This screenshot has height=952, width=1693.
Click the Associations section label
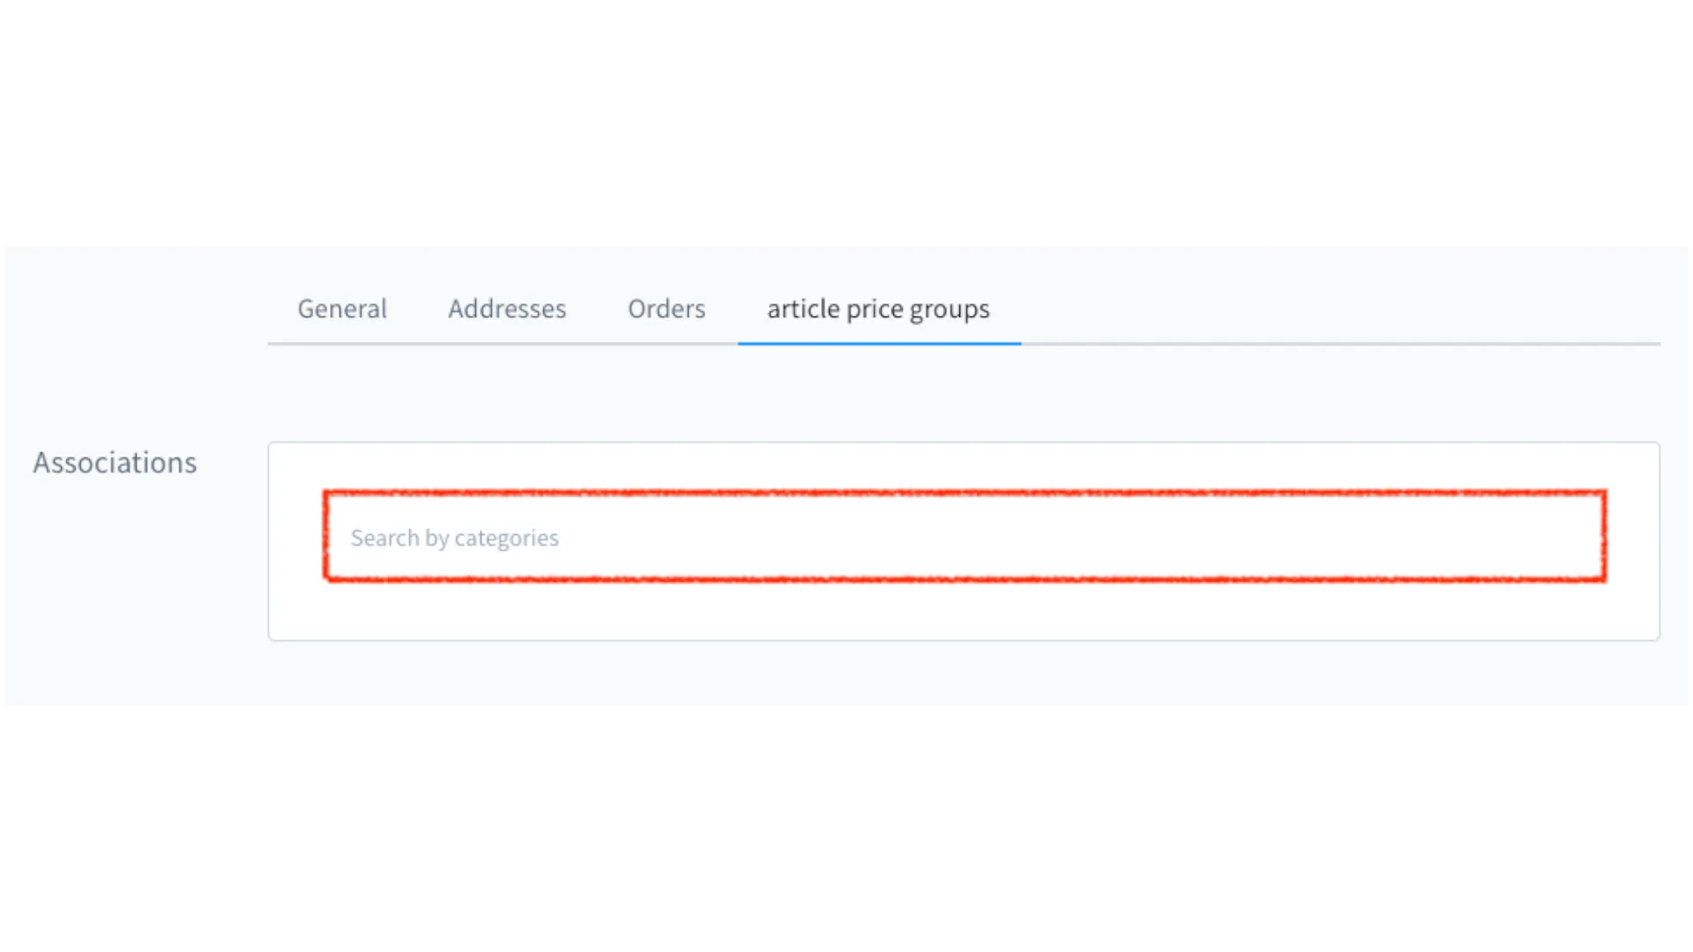[x=116, y=463]
